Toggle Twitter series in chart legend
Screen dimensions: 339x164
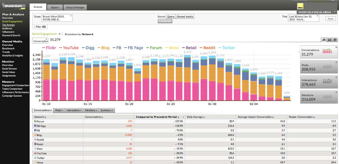227,48
